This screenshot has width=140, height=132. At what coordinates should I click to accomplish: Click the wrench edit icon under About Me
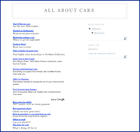(125, 57)
